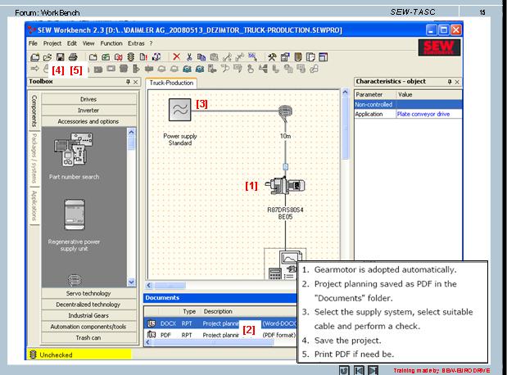
Task: Click the red X delete icon
Action: (x=176, y=57)
